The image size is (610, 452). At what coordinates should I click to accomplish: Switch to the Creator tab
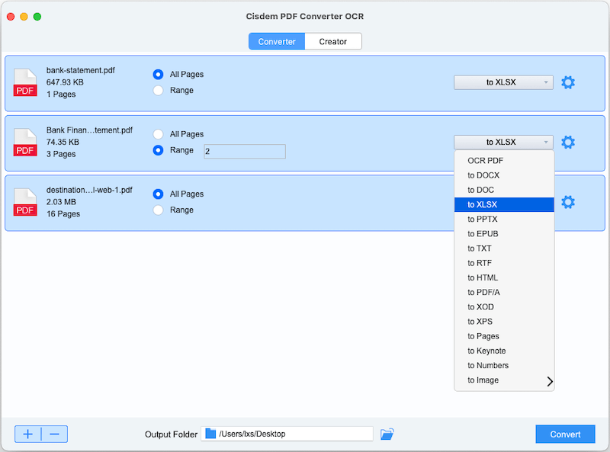333,42
